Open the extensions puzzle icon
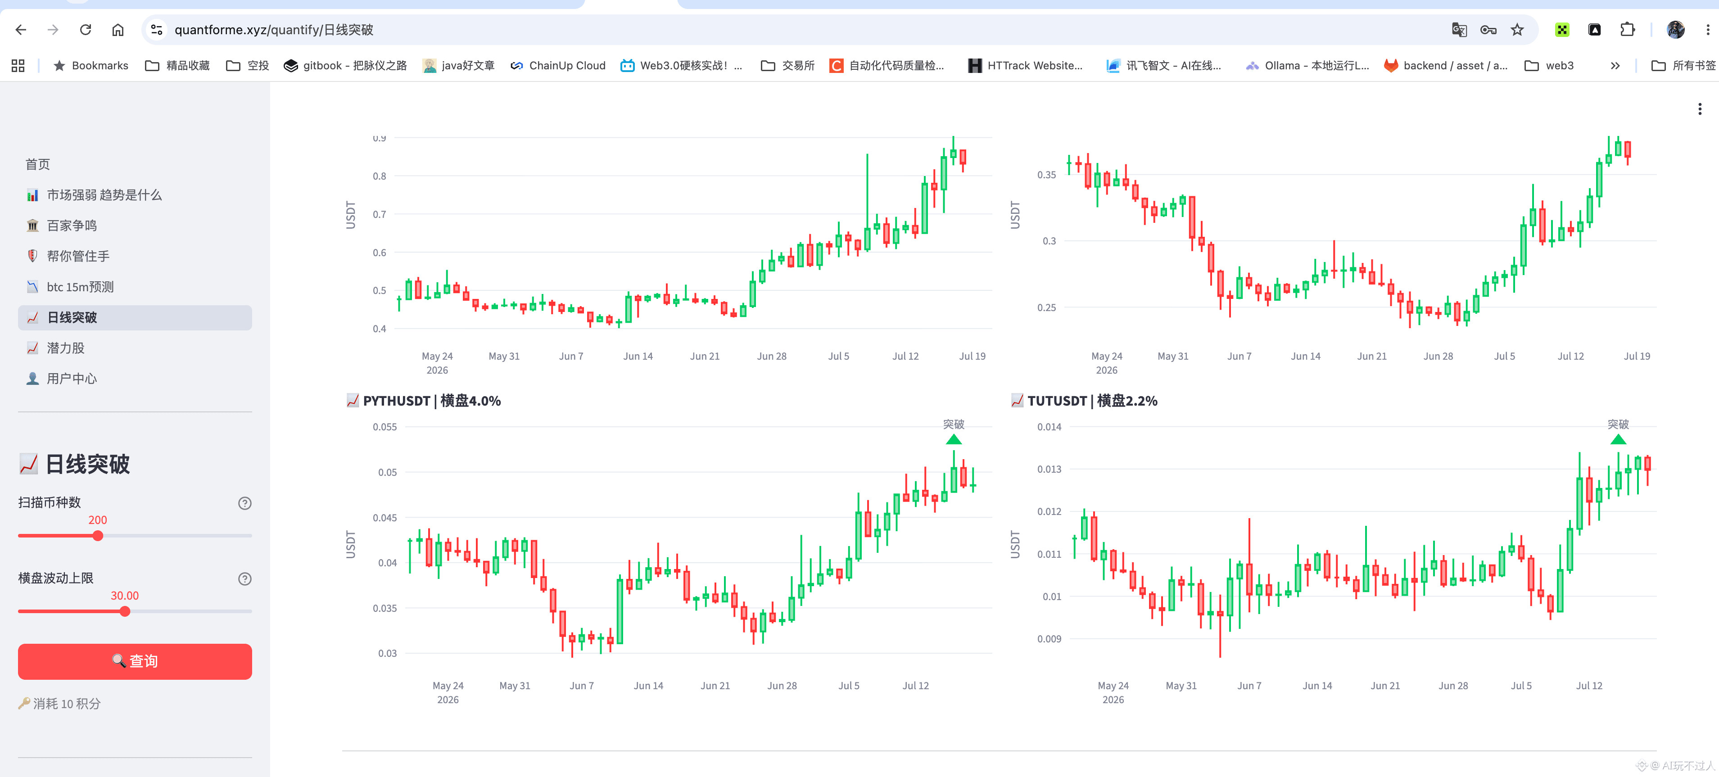Image resolution: width=1719 pixels, height=777 pixels. point(1628,29)
